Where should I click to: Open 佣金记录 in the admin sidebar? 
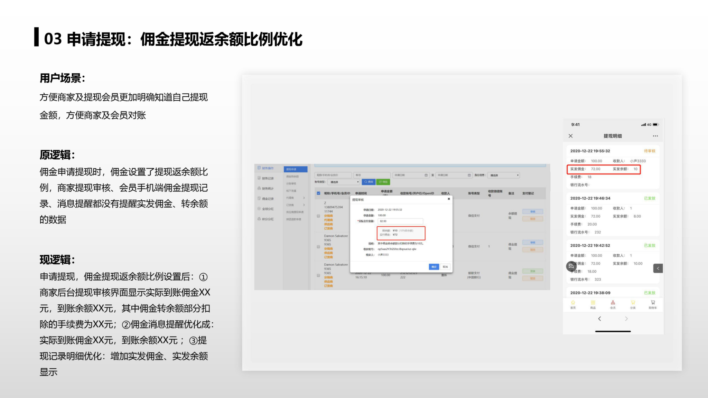(265, 199)
